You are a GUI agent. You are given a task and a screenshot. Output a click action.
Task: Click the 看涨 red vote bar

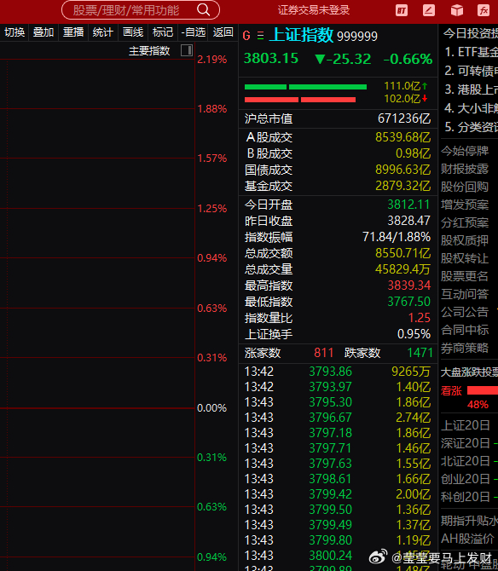pyautogui.click(x=483, y=390)
